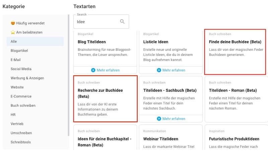Click the Häufig verwendet emoji icon
The width and height of the screenshot is (268, 155).
pyautogui.click(x=13, y=23)
